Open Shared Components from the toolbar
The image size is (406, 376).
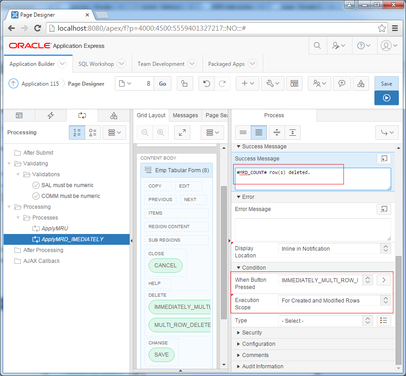pos(361,83)
